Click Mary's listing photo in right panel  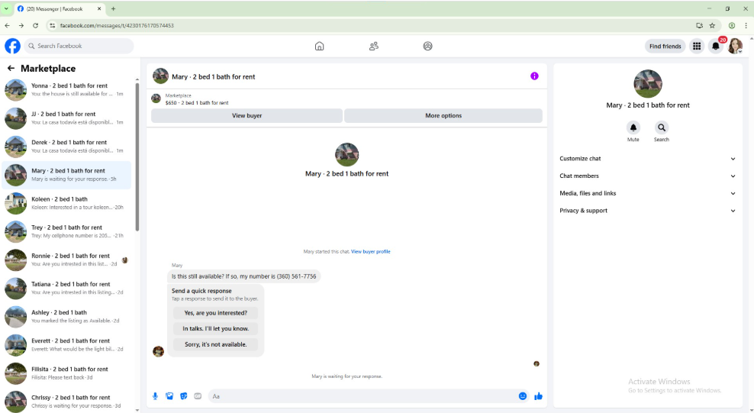(x=648, y=84)
